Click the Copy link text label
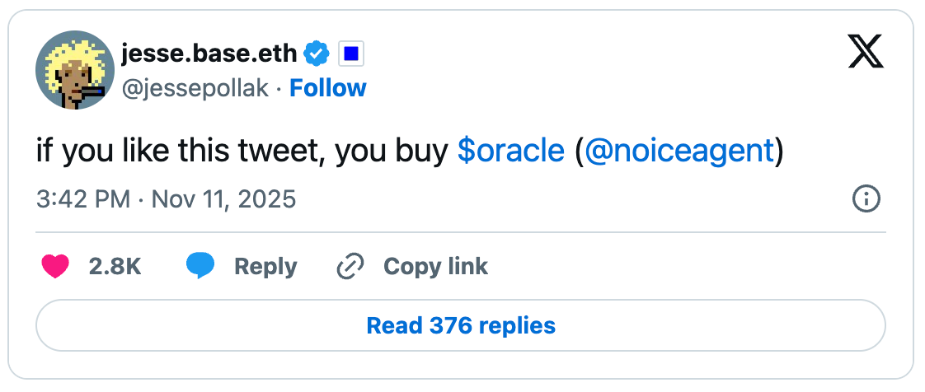Image resolution: width=925 pixels, height=392 pixels. [x=435, y=267]
